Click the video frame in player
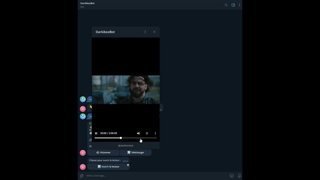This screenshot has width=320, height=180. (x=126, y=89)
